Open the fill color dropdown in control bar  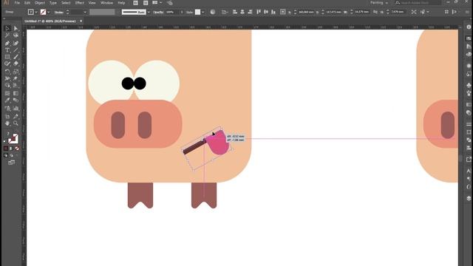point(36,12)
